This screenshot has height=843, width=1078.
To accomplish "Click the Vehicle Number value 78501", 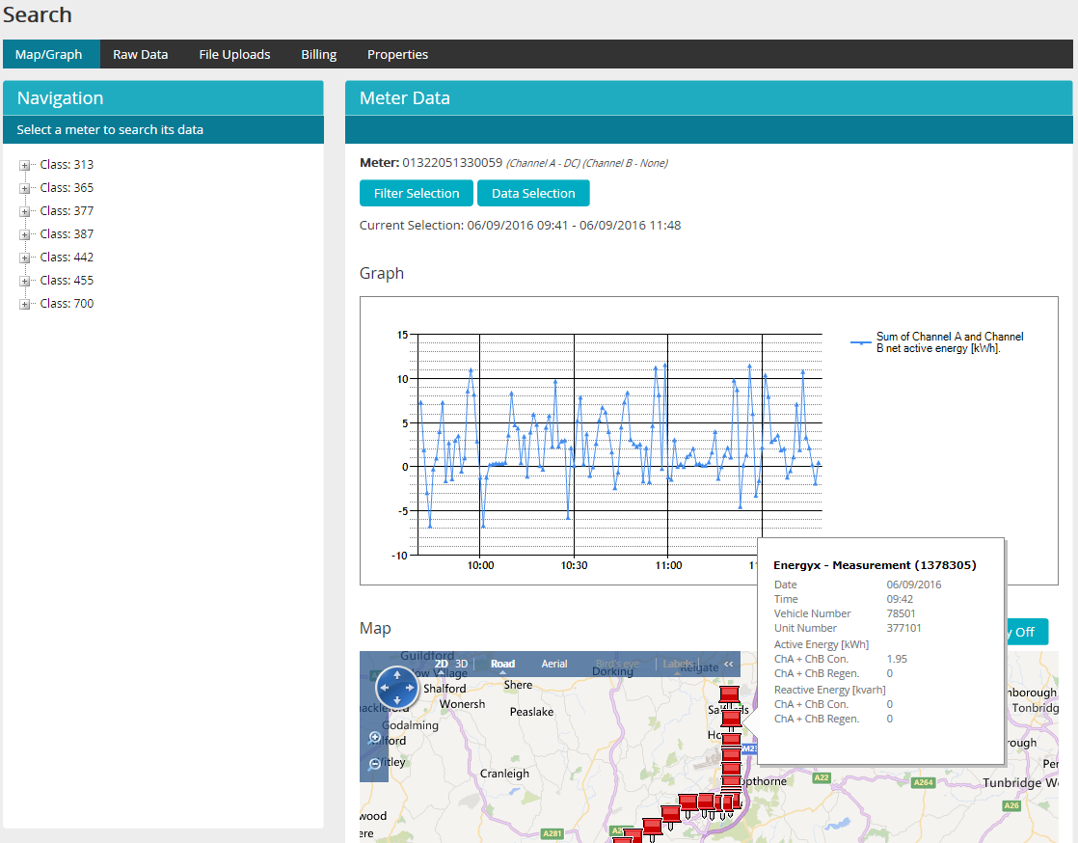I will tap(901, 613).
